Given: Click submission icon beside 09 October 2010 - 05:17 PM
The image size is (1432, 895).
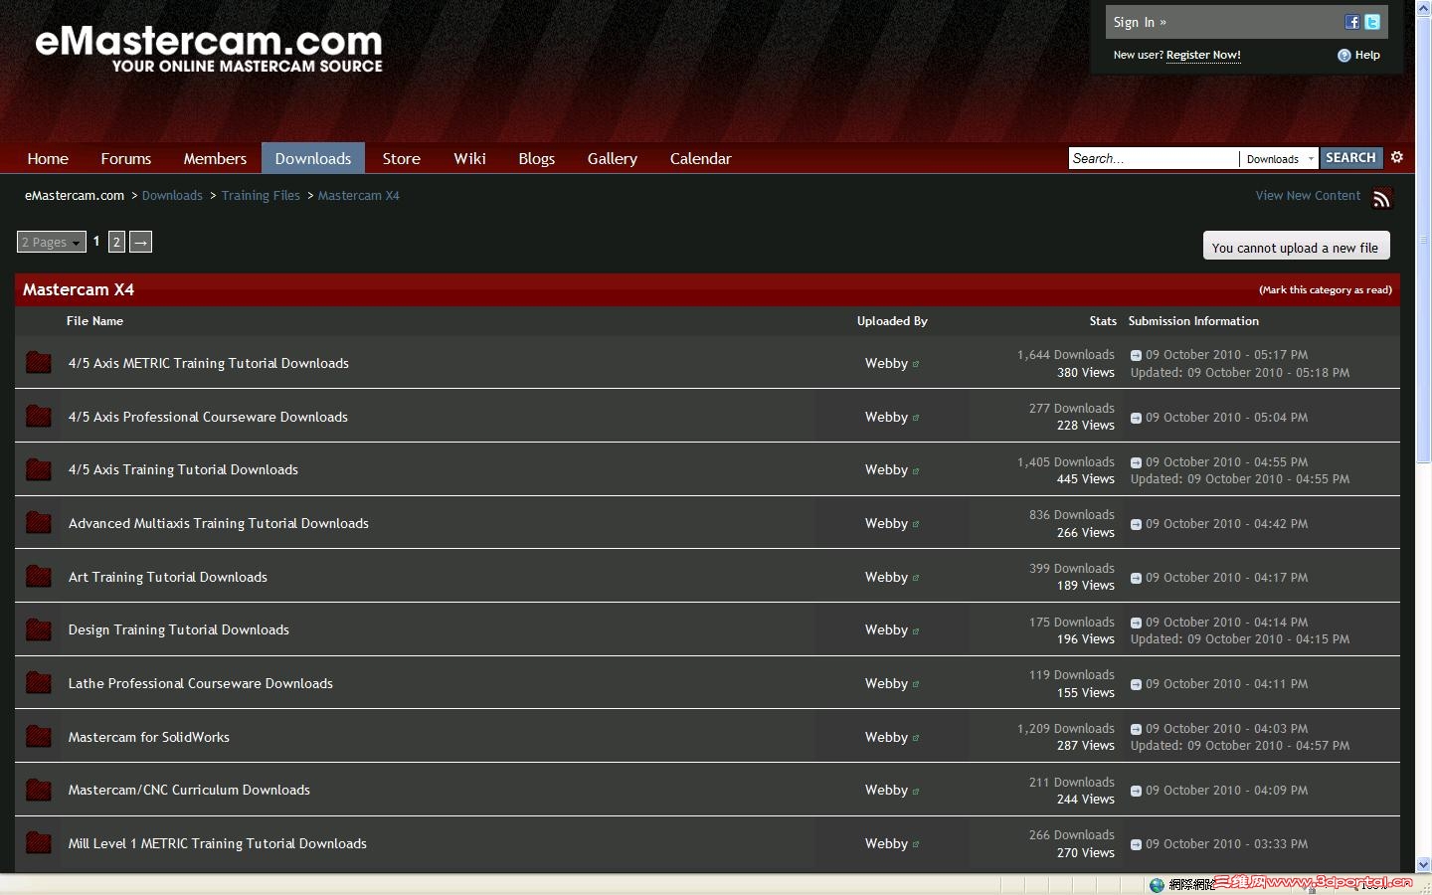Looking at the screenshot, I should tap(1136, 355).
